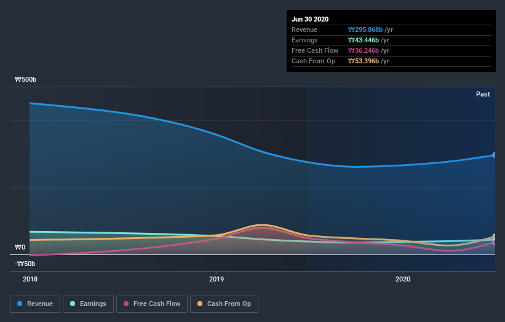Toggle the Cash From Op legend button
Image resolution: width=505 pixels, height=322 pixels.
(x=224, y=304)
